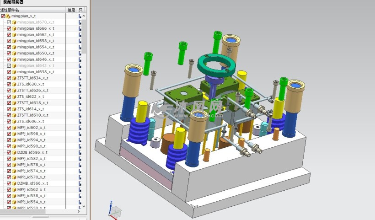This screenshot has width=375, height=220.
Task: Click the part icon of DZMB_id566_x_t
Action: [x=14, y=183]
